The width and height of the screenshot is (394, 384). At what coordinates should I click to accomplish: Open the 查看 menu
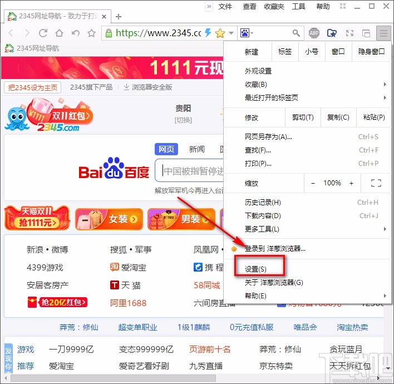[x=249, y=7]
